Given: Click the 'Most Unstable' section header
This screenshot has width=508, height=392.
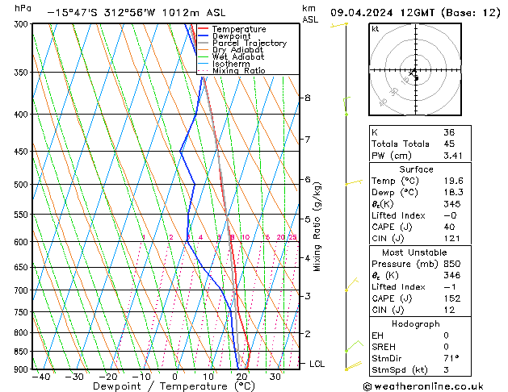Looking at the screenshot, I should point(414,252).
